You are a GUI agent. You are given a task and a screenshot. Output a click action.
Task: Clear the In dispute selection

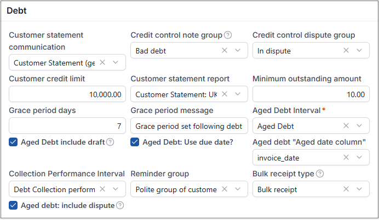(346, 50)
